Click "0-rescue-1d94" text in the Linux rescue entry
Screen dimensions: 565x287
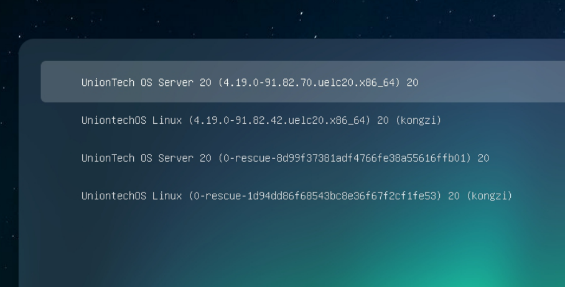pyautogui.click(x=228, y=196)
